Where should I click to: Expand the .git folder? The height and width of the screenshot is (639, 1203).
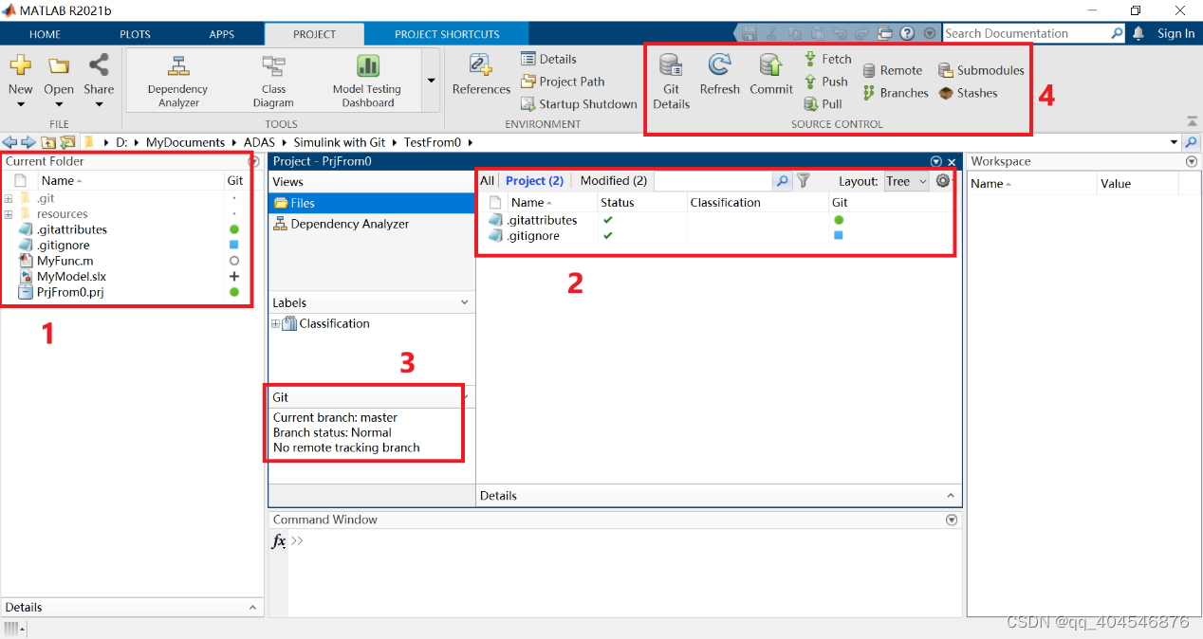pos(9,199)
